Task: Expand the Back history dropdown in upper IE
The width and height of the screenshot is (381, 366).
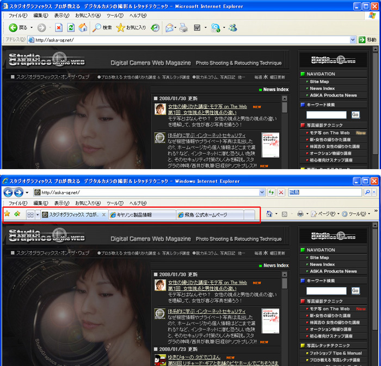Action: click(32, 28)
